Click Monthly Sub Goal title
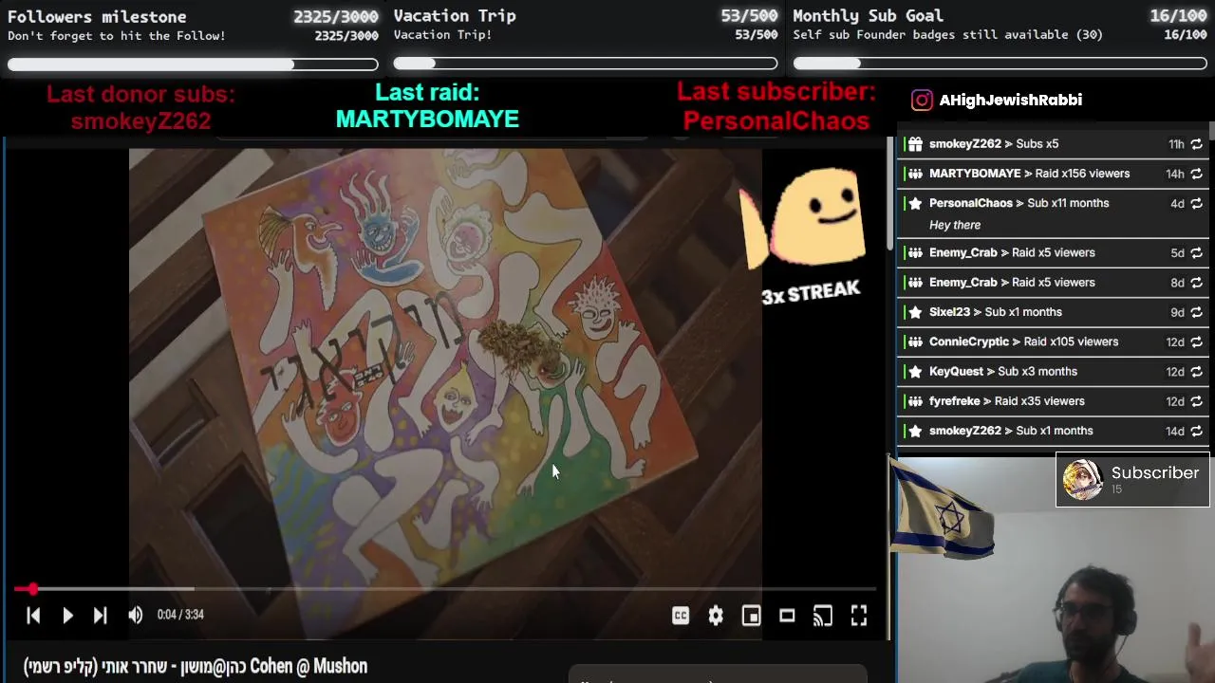 (x=868, y=15)
